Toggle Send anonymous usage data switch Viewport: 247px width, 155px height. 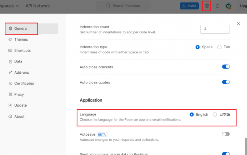pos(226,154)
